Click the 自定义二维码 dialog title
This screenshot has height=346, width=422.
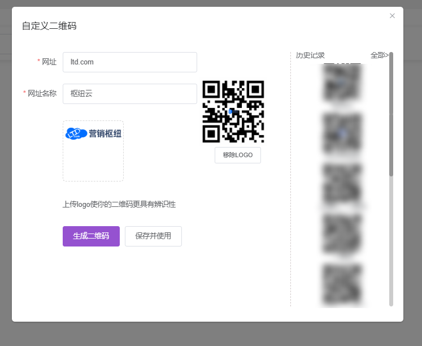49,26
